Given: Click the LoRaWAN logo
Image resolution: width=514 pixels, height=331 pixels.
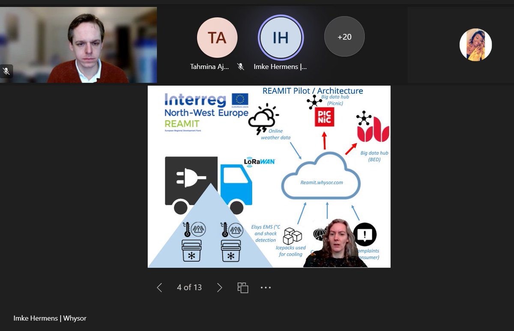Looking at the screenshot, I should (259, 162).
